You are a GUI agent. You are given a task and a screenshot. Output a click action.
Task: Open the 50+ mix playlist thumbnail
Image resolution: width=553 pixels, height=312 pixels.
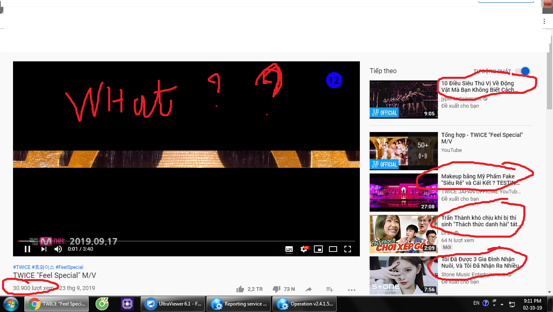404,151
